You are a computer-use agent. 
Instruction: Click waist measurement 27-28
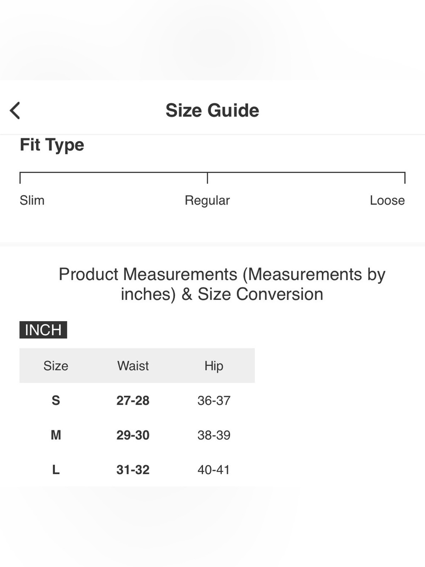[x=133, y=400]
